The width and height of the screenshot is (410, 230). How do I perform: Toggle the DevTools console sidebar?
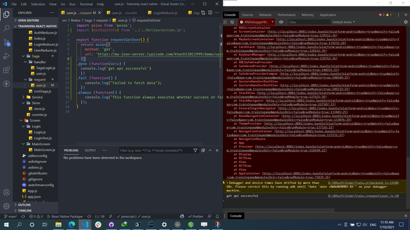225,22
